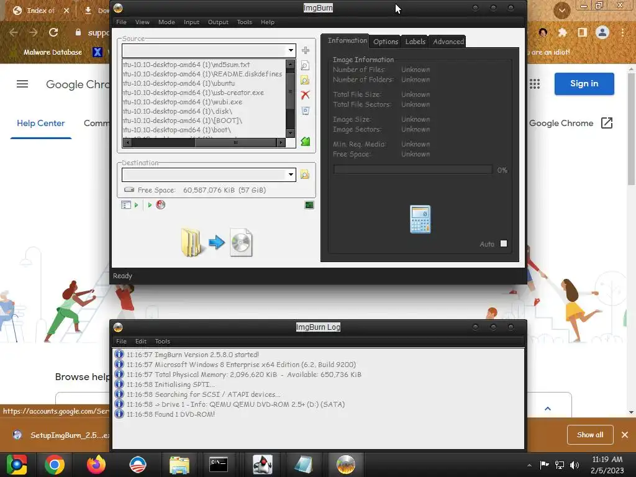Open Chrome from the taskbar
Screen dimensions: 636x477
(55, 465)
